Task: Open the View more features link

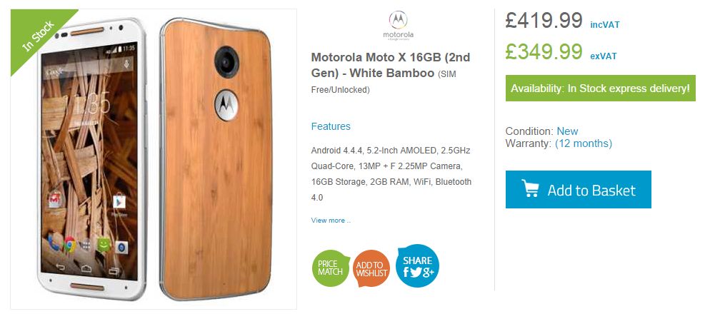Action: (x=331, y=220)
